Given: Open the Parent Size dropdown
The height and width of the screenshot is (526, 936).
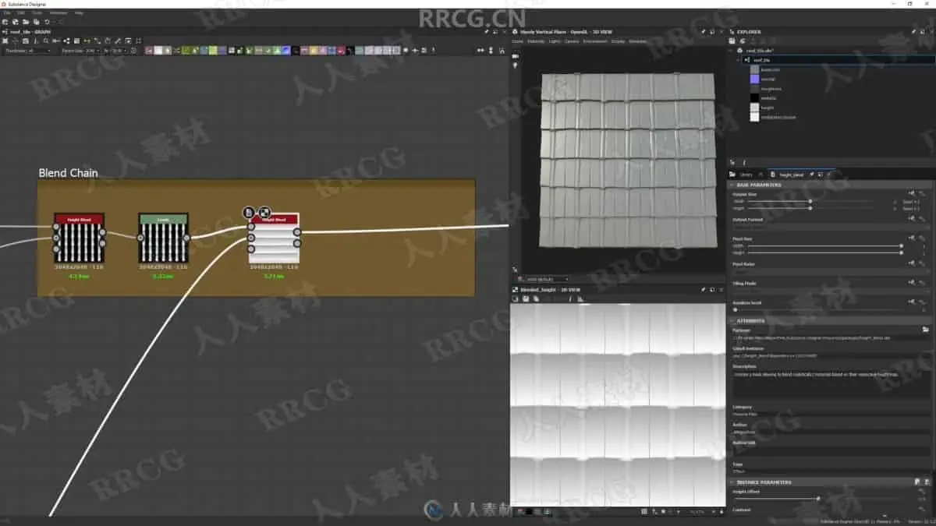Looking at the screenshot, I should [82, 51].
